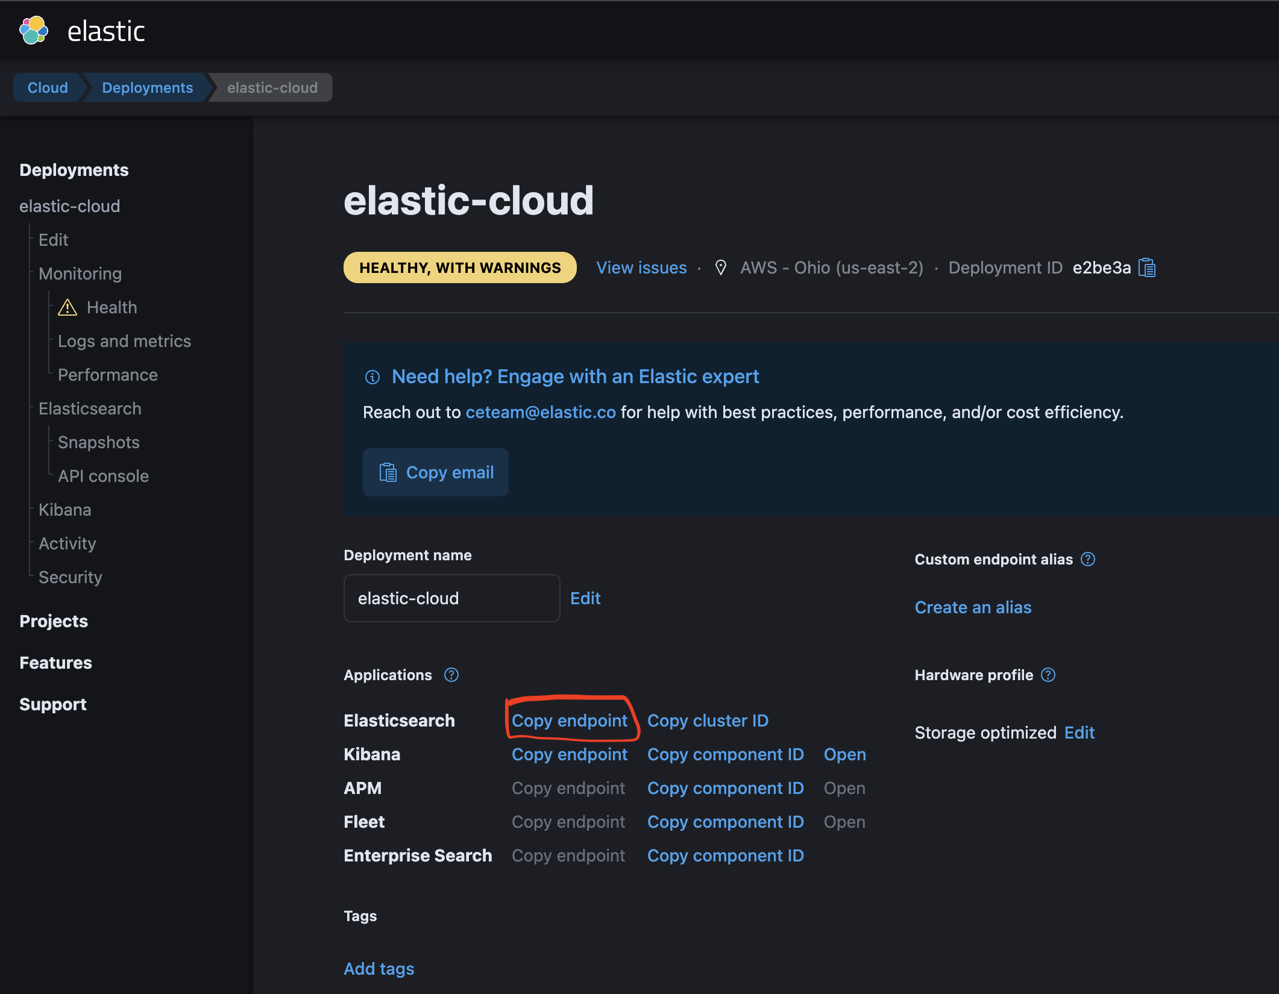This screenshot has height=994, width=1279.
Task: Click the location pin icon near AWS Ohio
Action: click(720, 267)
